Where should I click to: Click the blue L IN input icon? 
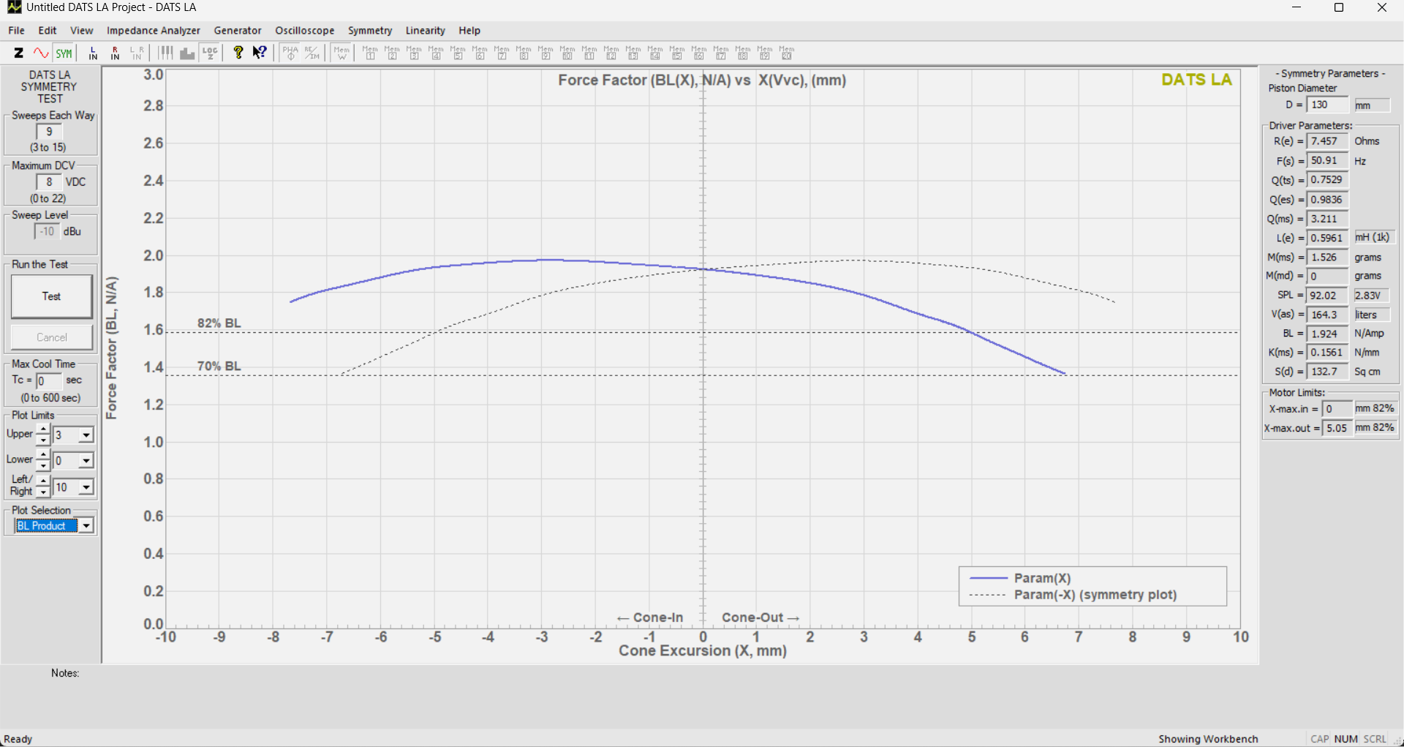[x=93, y=53]
